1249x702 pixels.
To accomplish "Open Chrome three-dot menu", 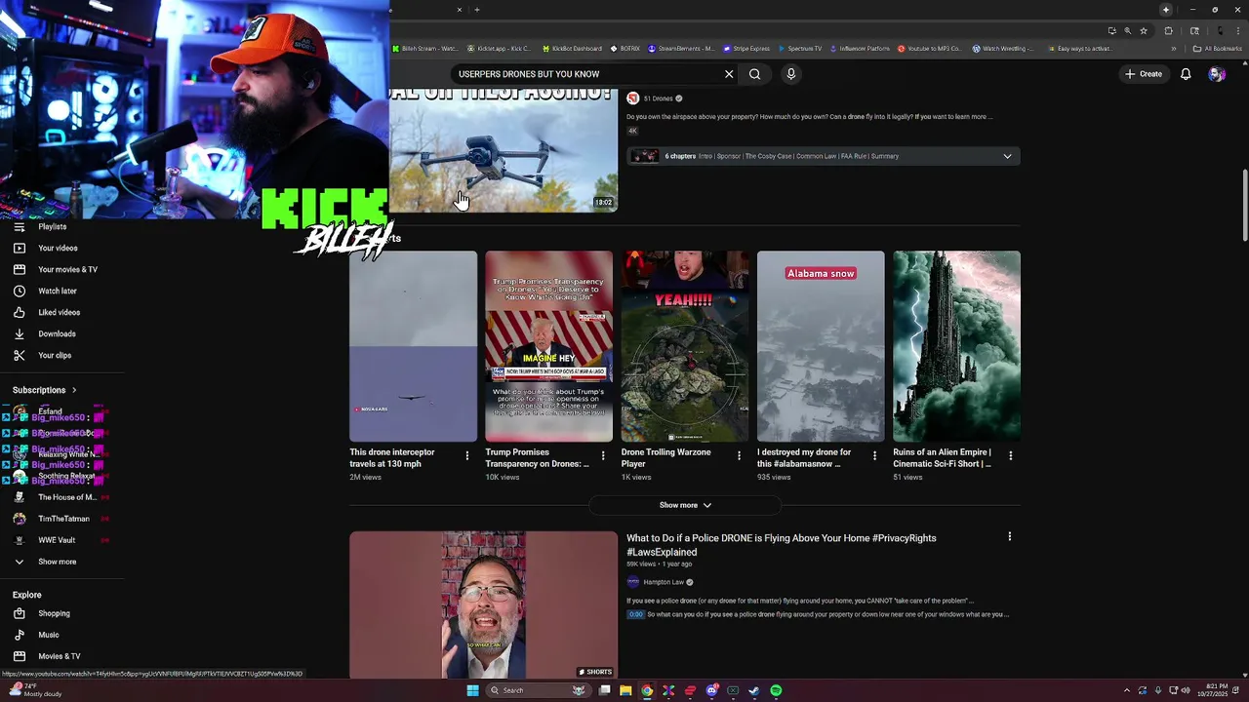I will tap(1238, 30).
